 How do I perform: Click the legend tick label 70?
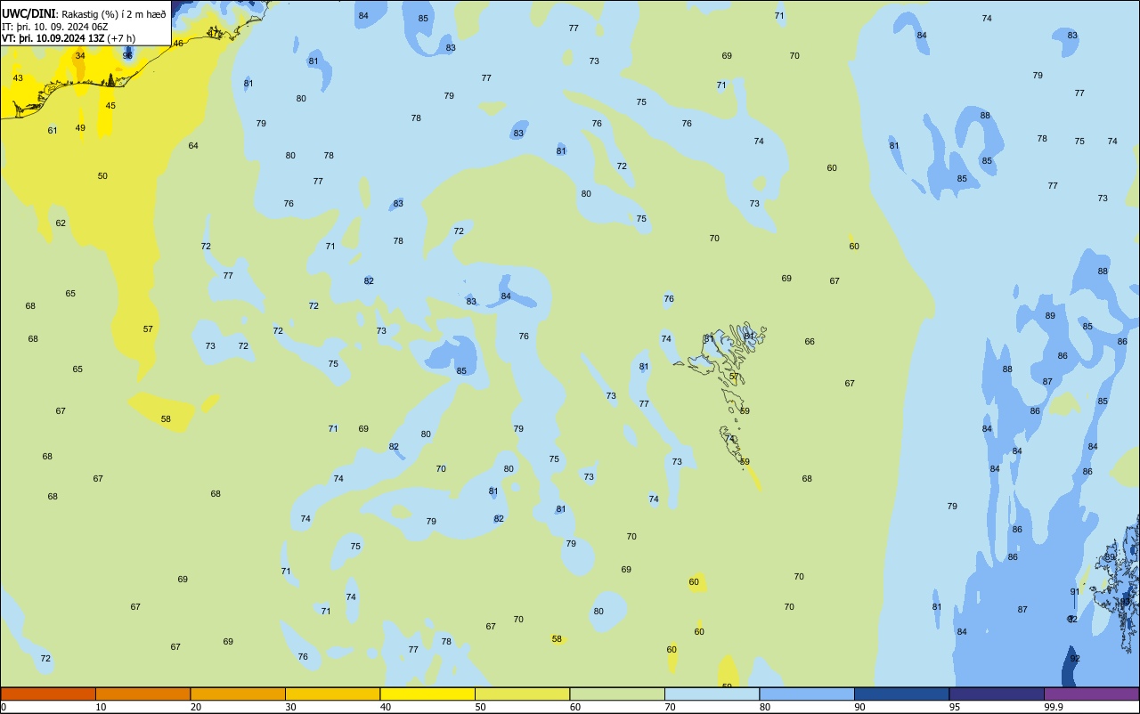(x=670, y=707)
